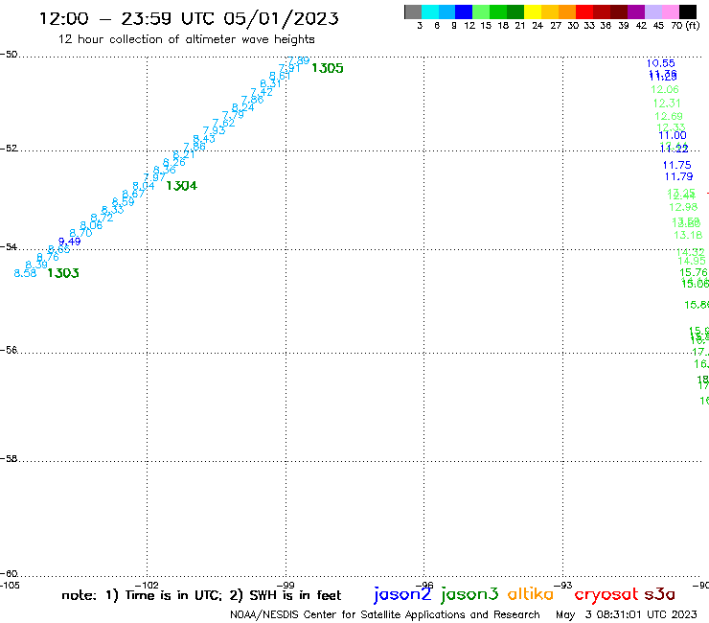The height and width of the screenshot is (623, 709).
Task: Click the longitude axis label -105
Action: click(10, 585)
